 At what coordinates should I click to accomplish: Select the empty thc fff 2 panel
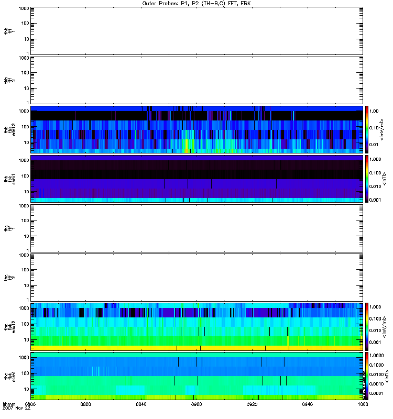pos(196,277)
